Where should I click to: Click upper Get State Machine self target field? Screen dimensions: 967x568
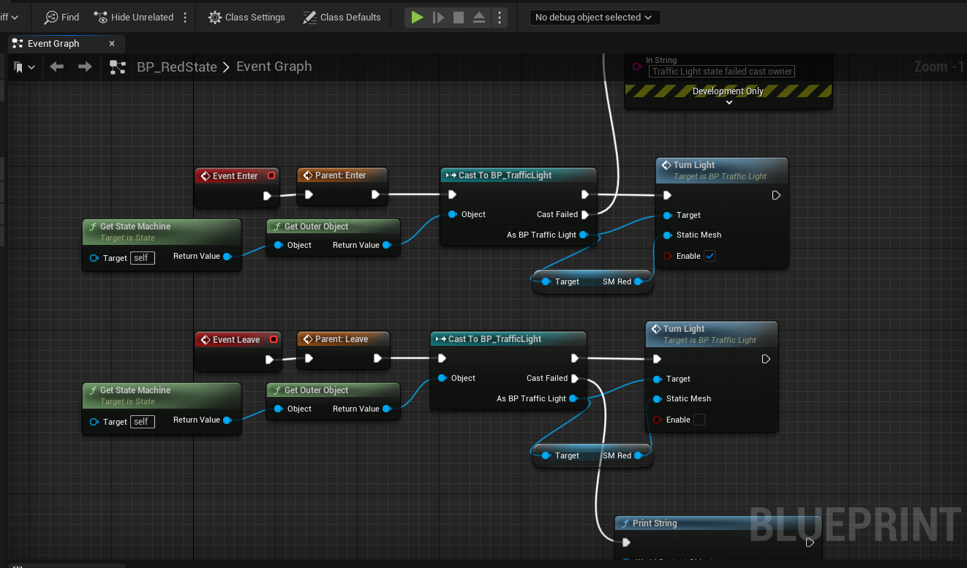point(143,258)
